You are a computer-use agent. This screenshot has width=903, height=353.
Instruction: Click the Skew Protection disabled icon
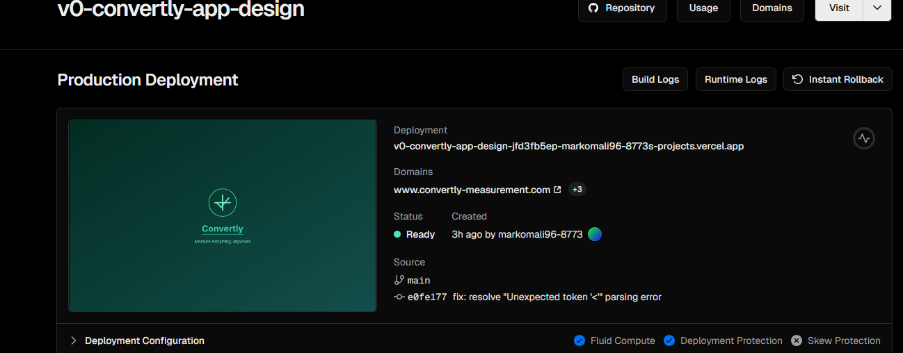tap(796, 340)
